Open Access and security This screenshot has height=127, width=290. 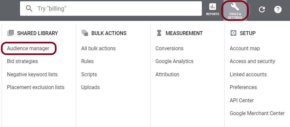click(x=252, y=61)
